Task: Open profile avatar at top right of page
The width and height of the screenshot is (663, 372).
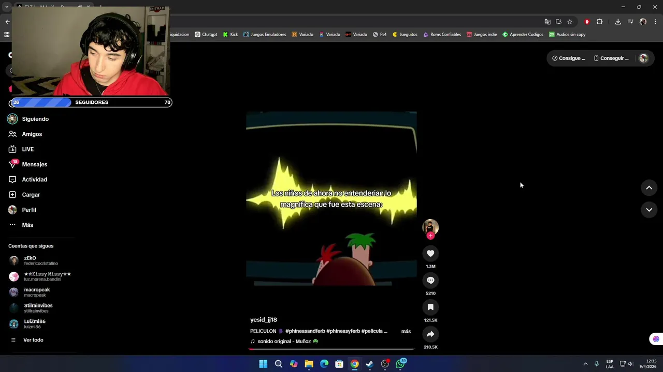Action: (644, 58)
